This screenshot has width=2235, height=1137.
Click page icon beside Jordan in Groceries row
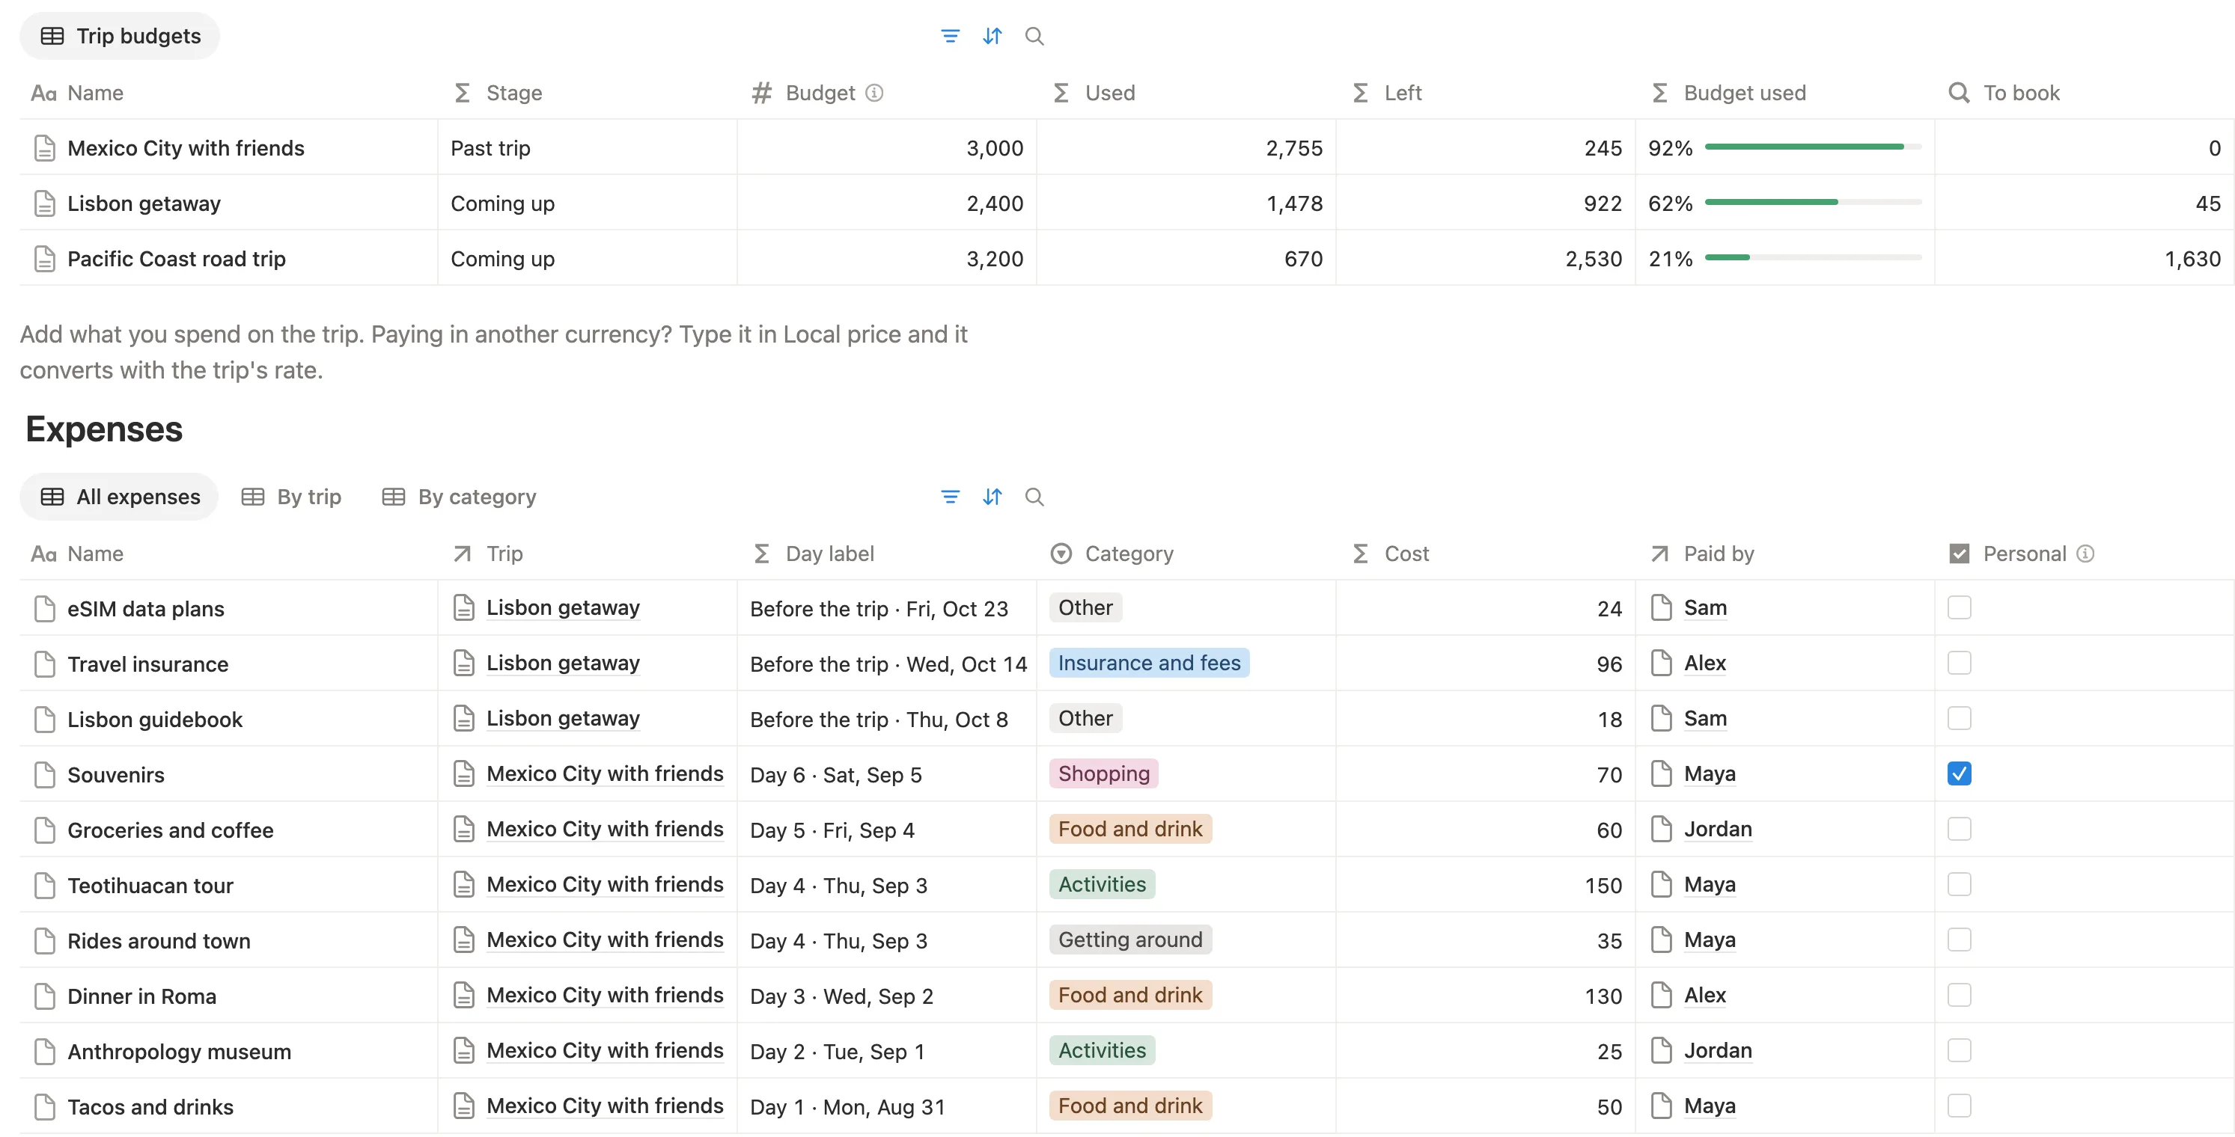coord(1661,830)
